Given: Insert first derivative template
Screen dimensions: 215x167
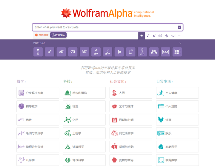Looking at the screenshot, I should coord(96,52).
